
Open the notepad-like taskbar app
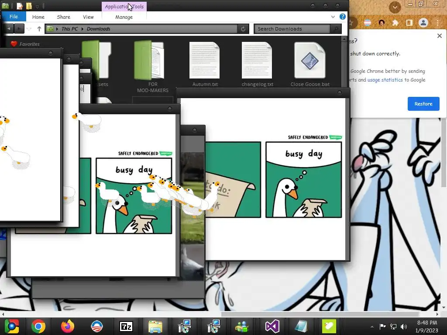tap(301, 326)
